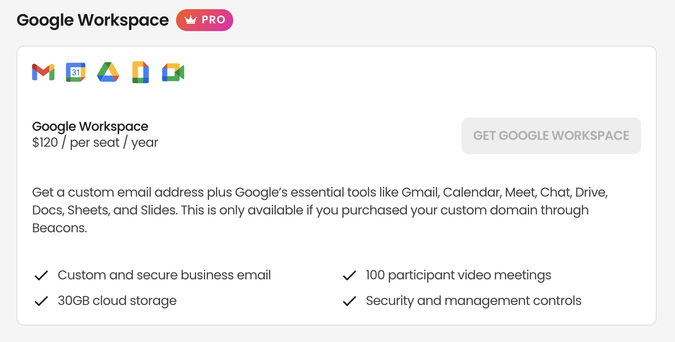675x342 pixels.
Task: Select the Security and management controls text
Action: (x=474, y=301)
